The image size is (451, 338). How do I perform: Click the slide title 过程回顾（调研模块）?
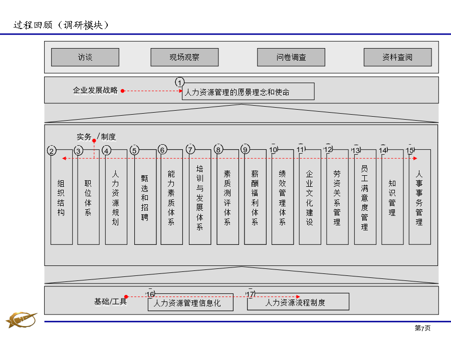pos(61,25)
